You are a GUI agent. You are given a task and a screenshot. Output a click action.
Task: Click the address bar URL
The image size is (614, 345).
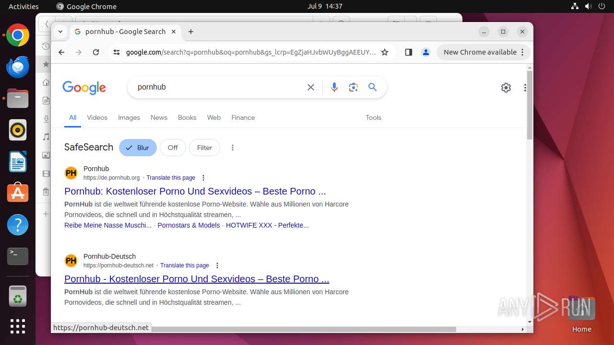(251, 52)
